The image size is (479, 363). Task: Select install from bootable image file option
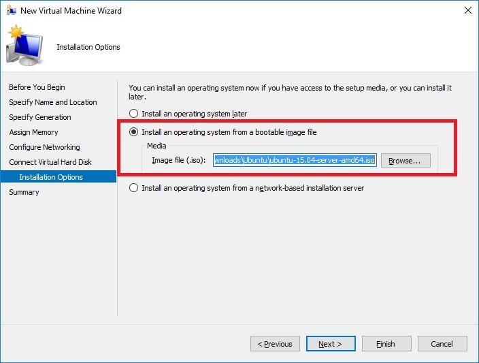(134, 132)
